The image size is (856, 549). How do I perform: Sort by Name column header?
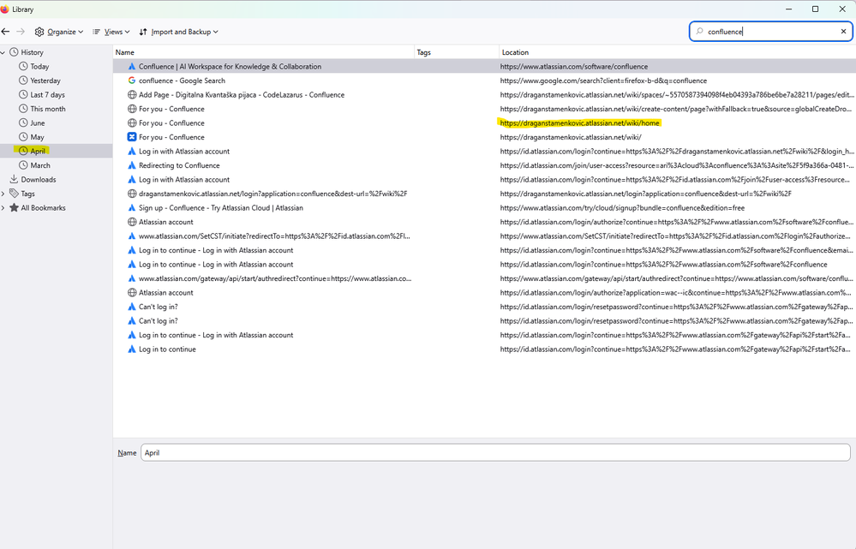(264, 52)
